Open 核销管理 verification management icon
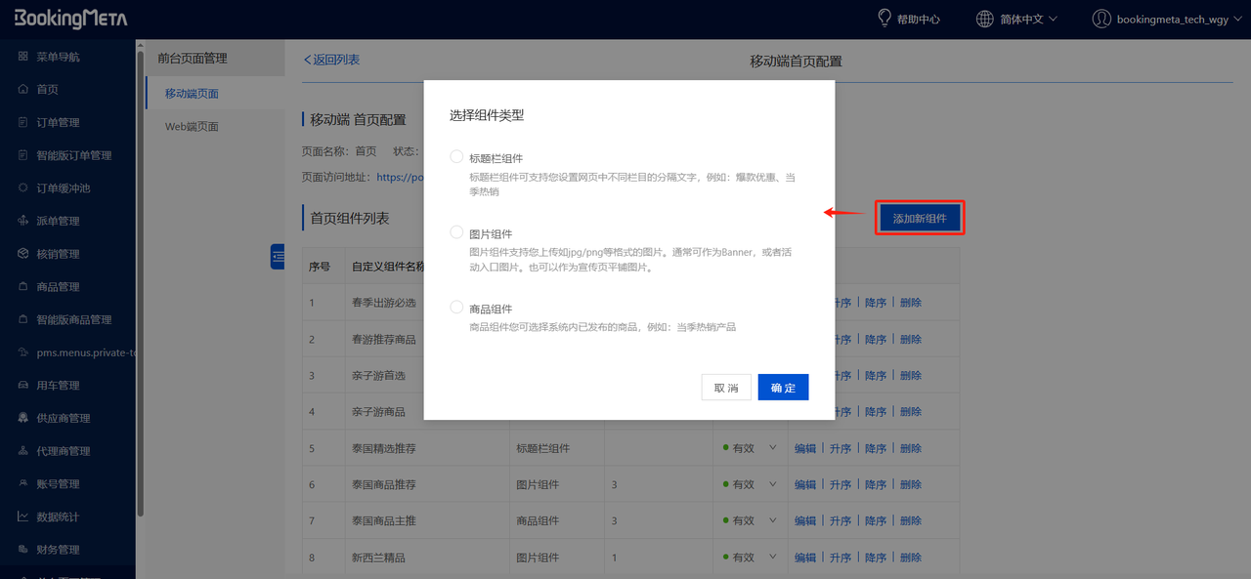 (x=22, y=253)
